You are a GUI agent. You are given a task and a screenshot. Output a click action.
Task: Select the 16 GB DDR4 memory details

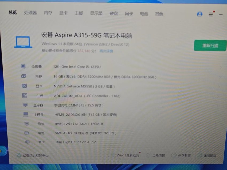105,77
